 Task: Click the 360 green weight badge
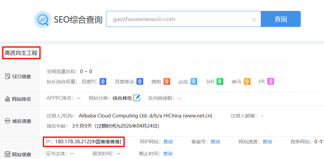(219, 82)
